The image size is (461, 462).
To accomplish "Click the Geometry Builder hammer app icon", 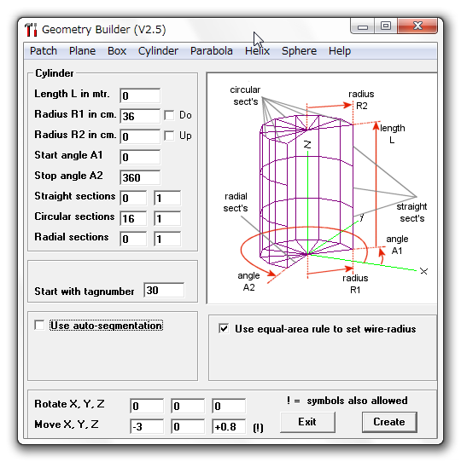I will coord(31,30).
